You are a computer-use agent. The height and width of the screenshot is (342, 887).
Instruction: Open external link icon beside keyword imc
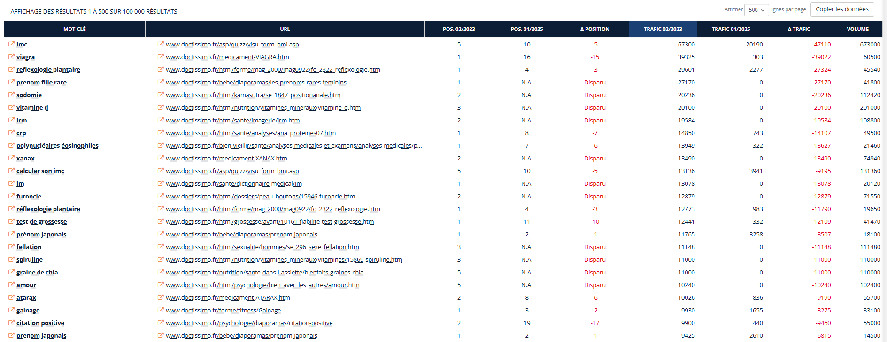pos(11,44)
